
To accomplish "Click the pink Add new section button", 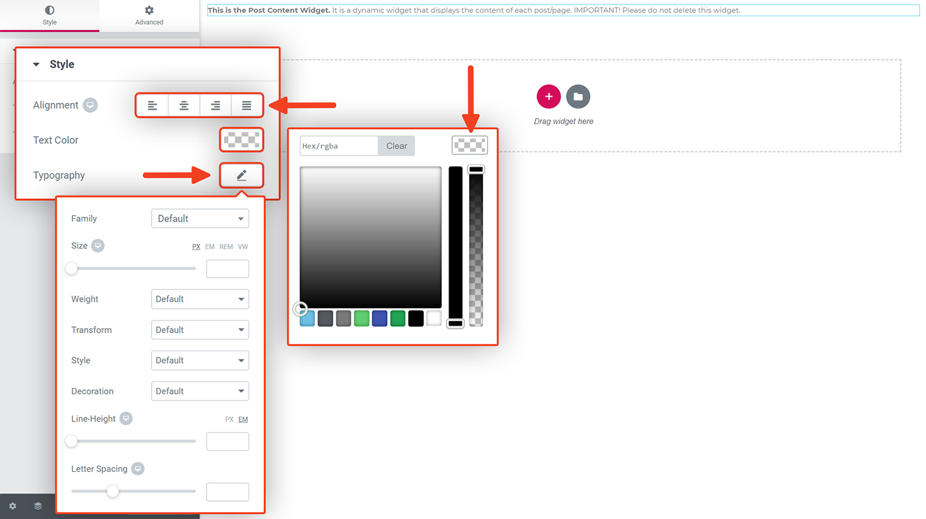I will click(x=548, y=96).
